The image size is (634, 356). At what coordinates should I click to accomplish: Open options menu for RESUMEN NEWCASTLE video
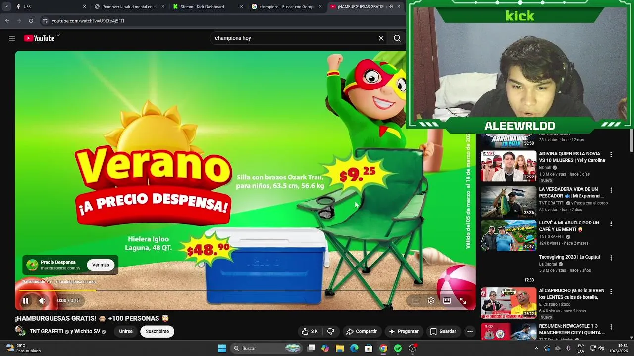coord(611,327)
